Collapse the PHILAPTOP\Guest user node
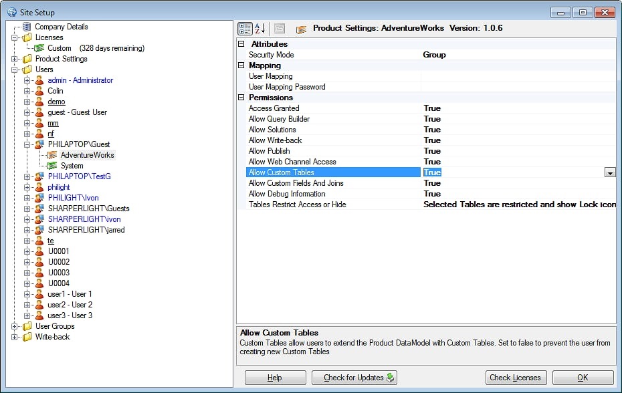622x393 pixels. [27, 145]
